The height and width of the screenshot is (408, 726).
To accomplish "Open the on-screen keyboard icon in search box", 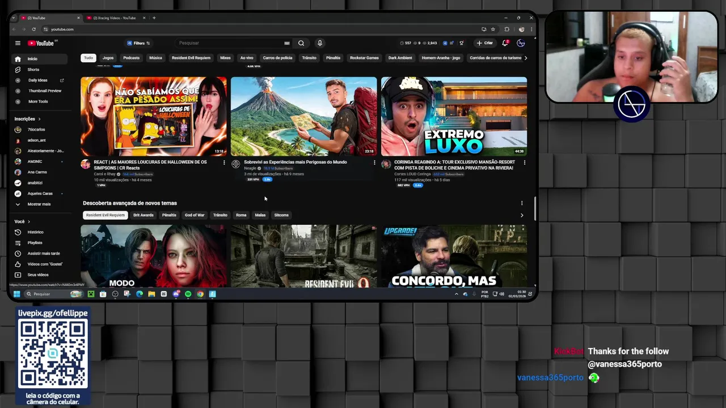I will click(x=287, y=43).
